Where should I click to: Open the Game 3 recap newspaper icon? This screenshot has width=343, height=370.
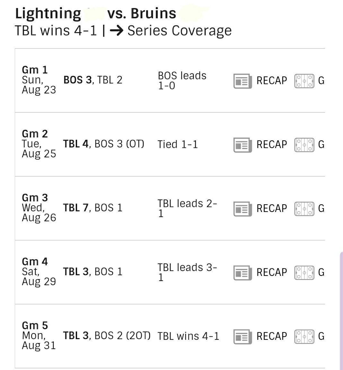coord(242,209)
